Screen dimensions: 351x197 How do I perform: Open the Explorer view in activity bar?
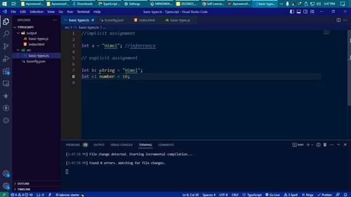tap(6, 21)
